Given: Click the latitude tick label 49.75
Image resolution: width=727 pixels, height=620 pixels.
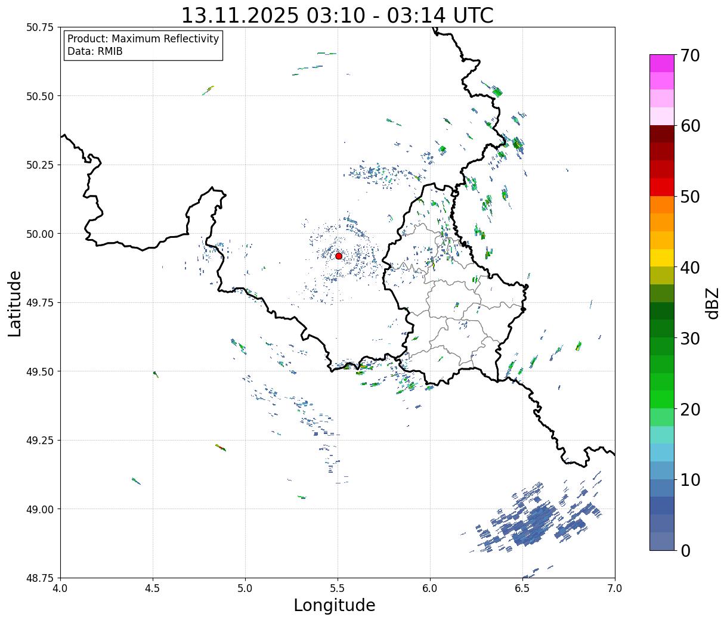Looking at the screenshot, I should 40,303.
